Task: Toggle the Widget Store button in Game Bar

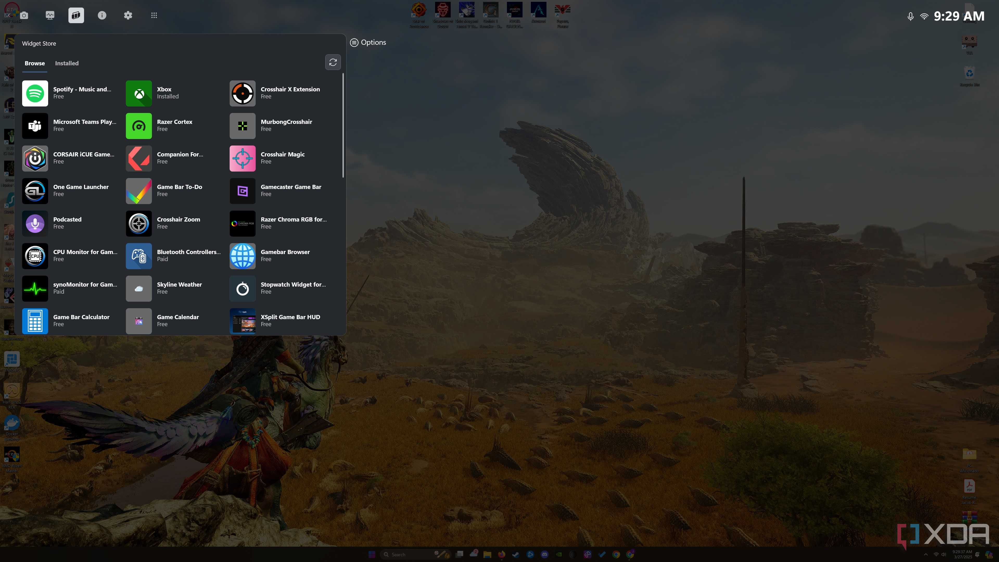Action: 76,15
